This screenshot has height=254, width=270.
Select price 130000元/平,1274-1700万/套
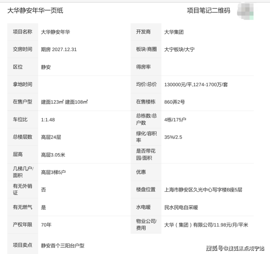[x=196, y=84]
